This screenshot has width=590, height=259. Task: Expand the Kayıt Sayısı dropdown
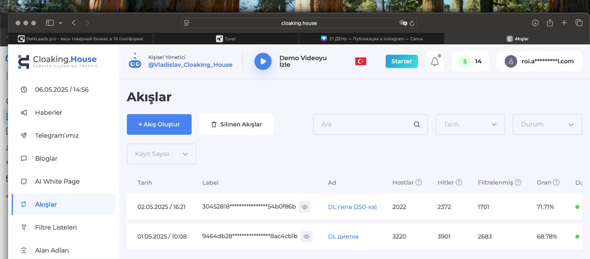[x=161, y=154]
